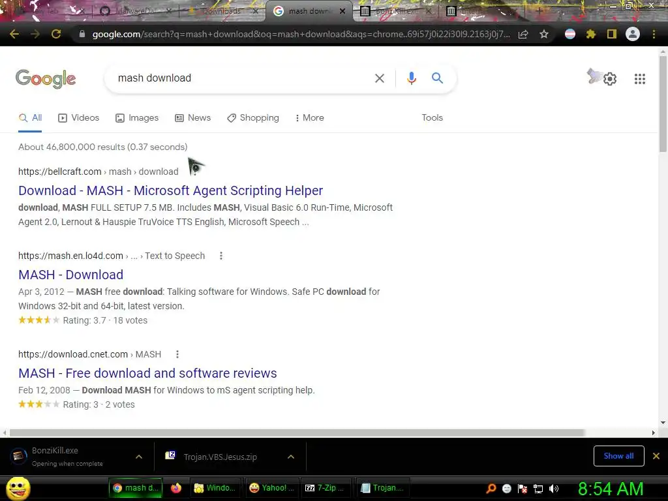Click the horizontal page scrollbar
Viewport: 668px width, 501px height.
tap(297, 433)
